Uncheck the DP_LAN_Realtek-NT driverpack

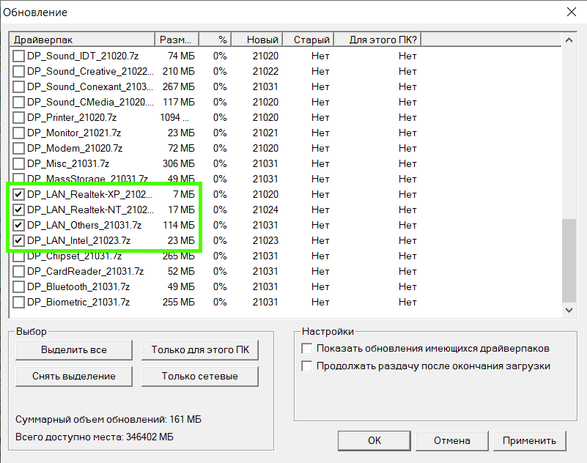18,210
